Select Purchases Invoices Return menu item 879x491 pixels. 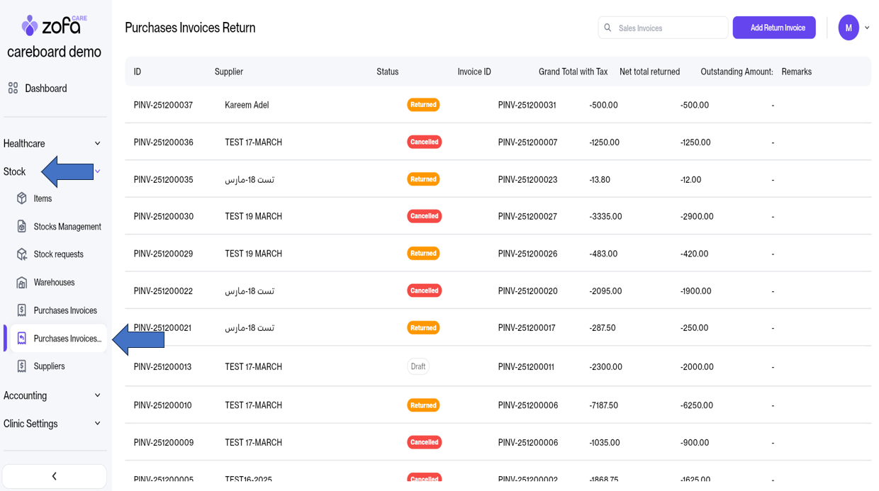pyautogui.click(x=67, y=339)
